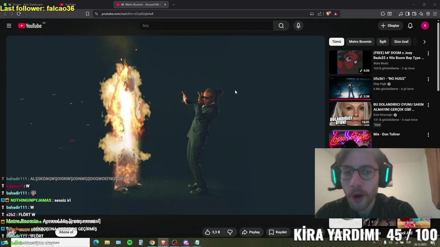Open the Ufo361 NO HUGS thumbnail
The image size is (440, 247).
(x=350, y=88)
